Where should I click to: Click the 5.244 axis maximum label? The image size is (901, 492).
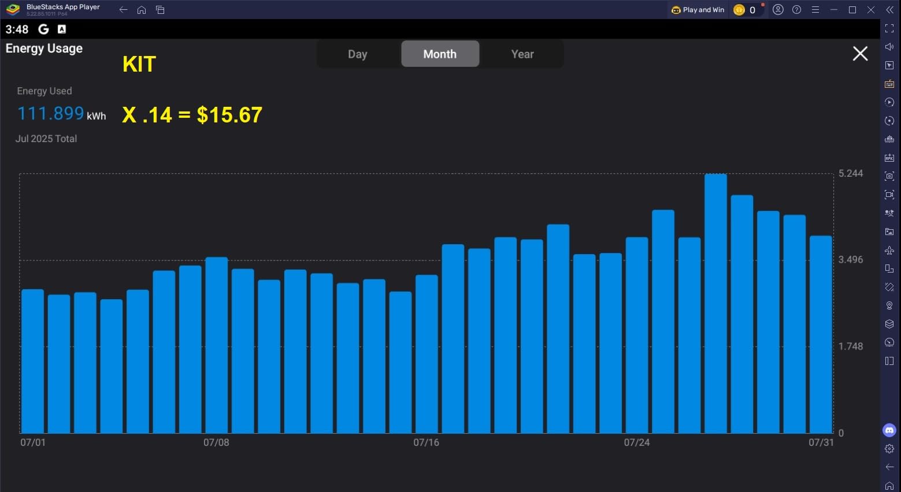tap(851, 173)
